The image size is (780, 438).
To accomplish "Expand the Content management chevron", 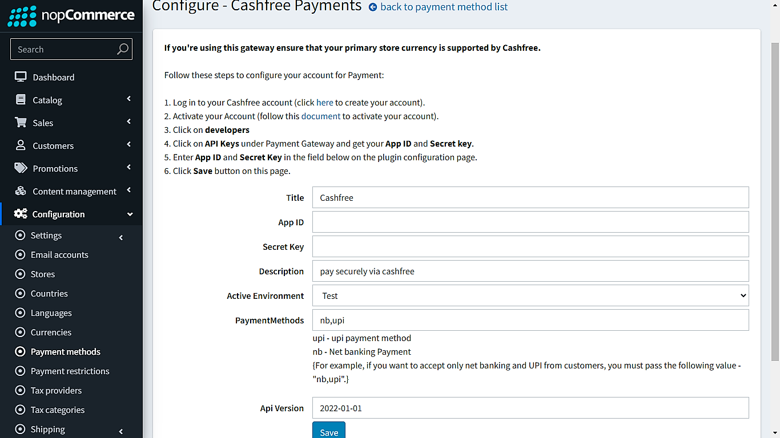I will click(129, 190).
